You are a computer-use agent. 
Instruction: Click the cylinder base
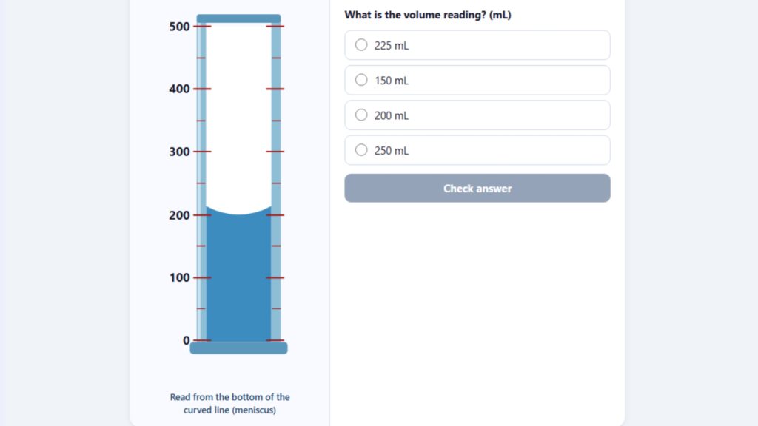coord(238,346)
